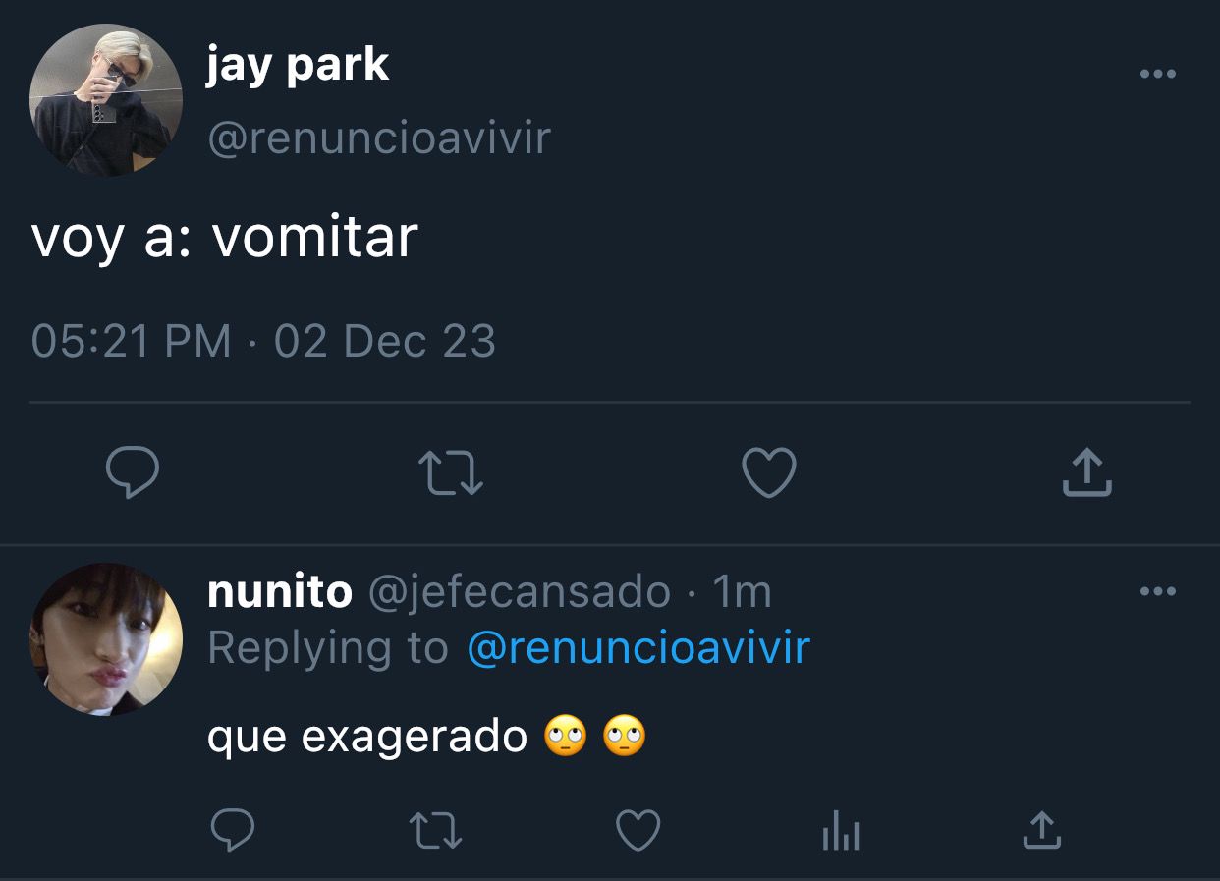Image resolution: width=1220 pixels, height=881 pixels.
Task: Open the @renuncioavivir handle under jay park
Action: coord(379,138)
